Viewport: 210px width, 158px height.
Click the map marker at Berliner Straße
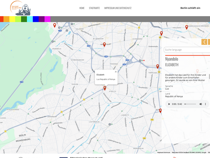(104, 45)
